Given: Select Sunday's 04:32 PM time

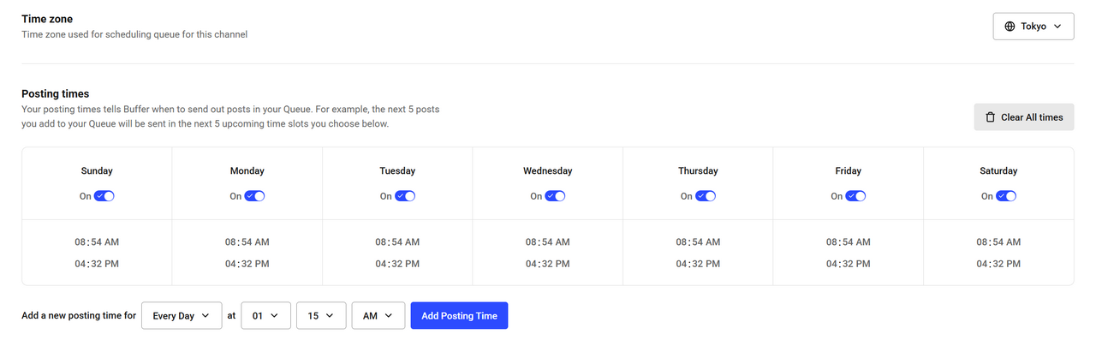Looking at the screenshot, I should pos(97,264).
